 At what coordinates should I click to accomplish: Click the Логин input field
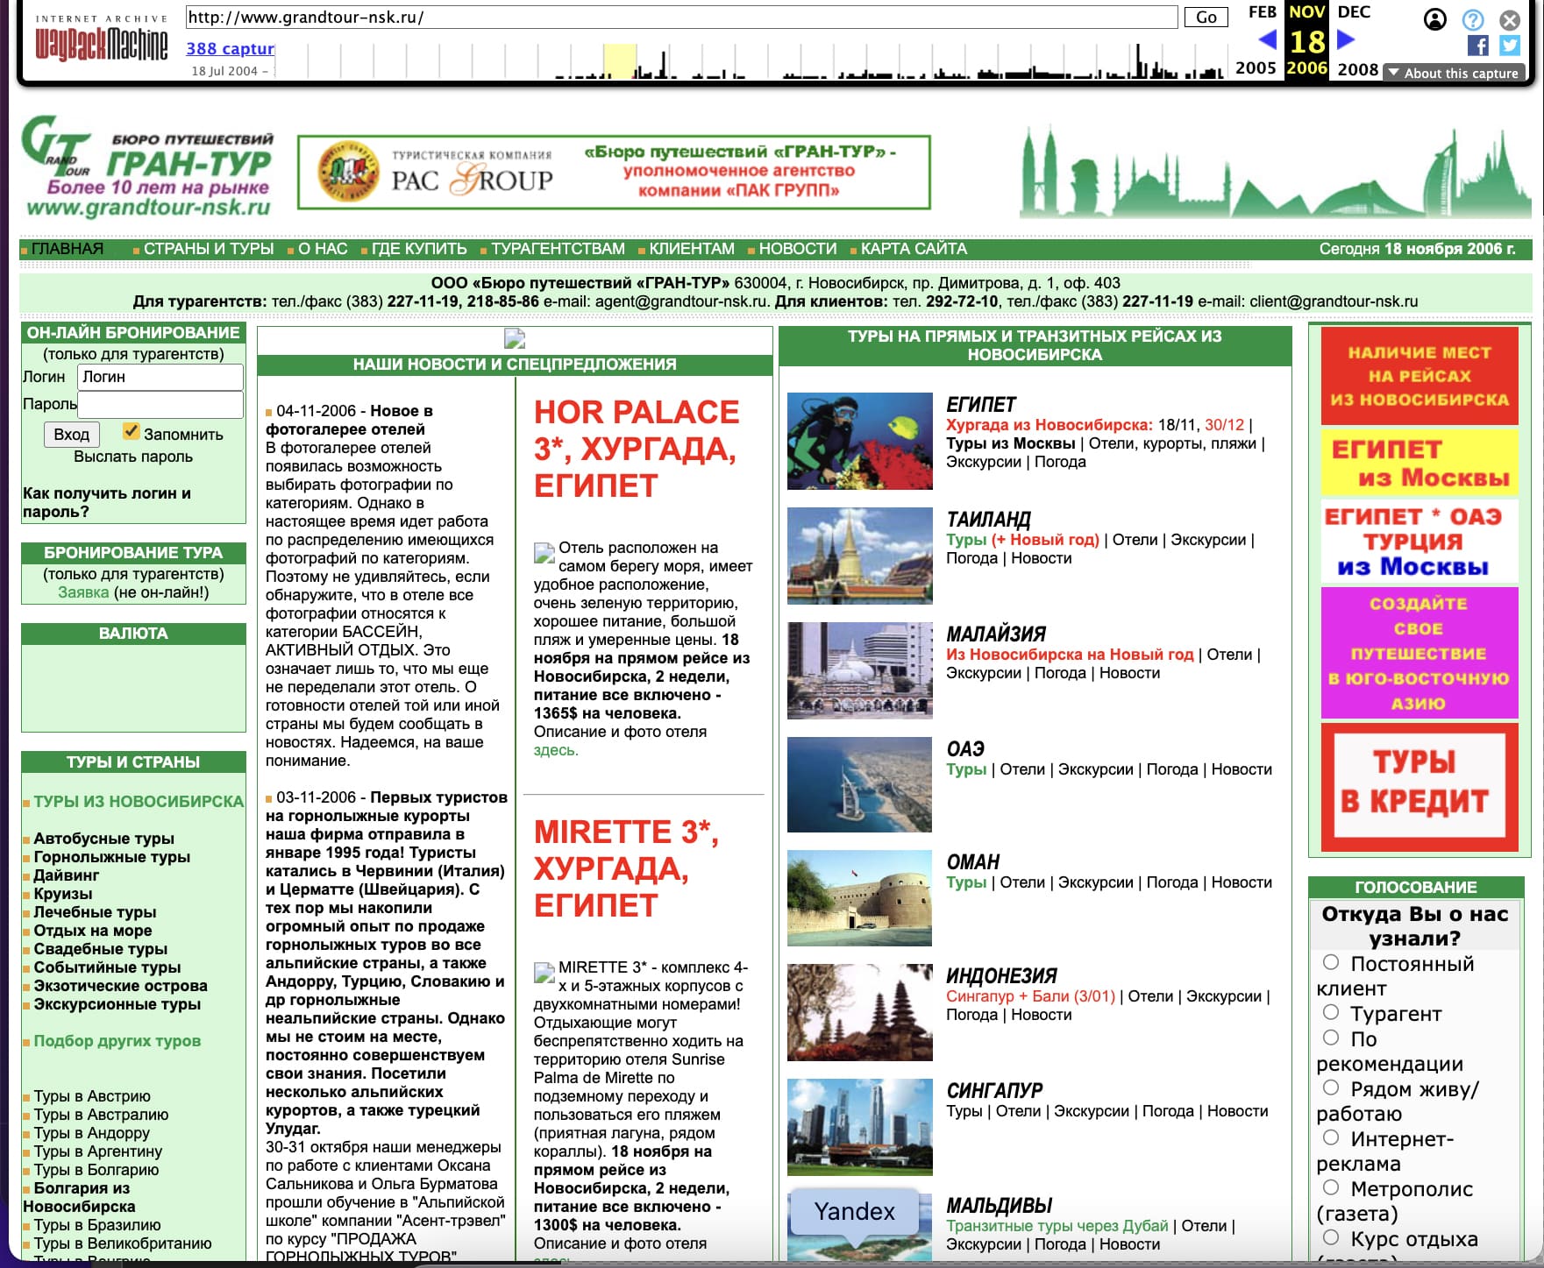[x=160, y=377]
